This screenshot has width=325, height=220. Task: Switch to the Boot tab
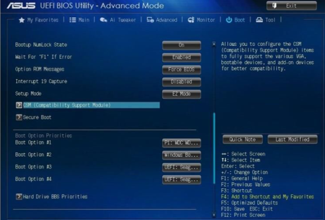[x=235, y=20]
